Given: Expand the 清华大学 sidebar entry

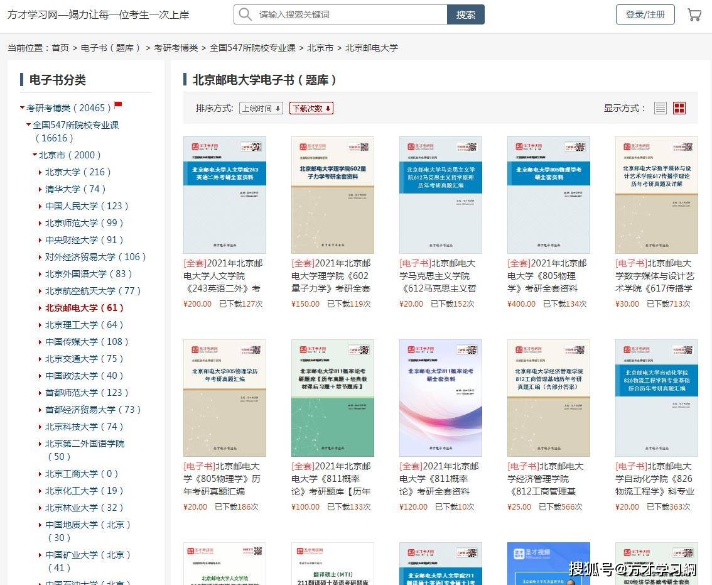Looking at the screenshot, I should (x=40, y=189).
